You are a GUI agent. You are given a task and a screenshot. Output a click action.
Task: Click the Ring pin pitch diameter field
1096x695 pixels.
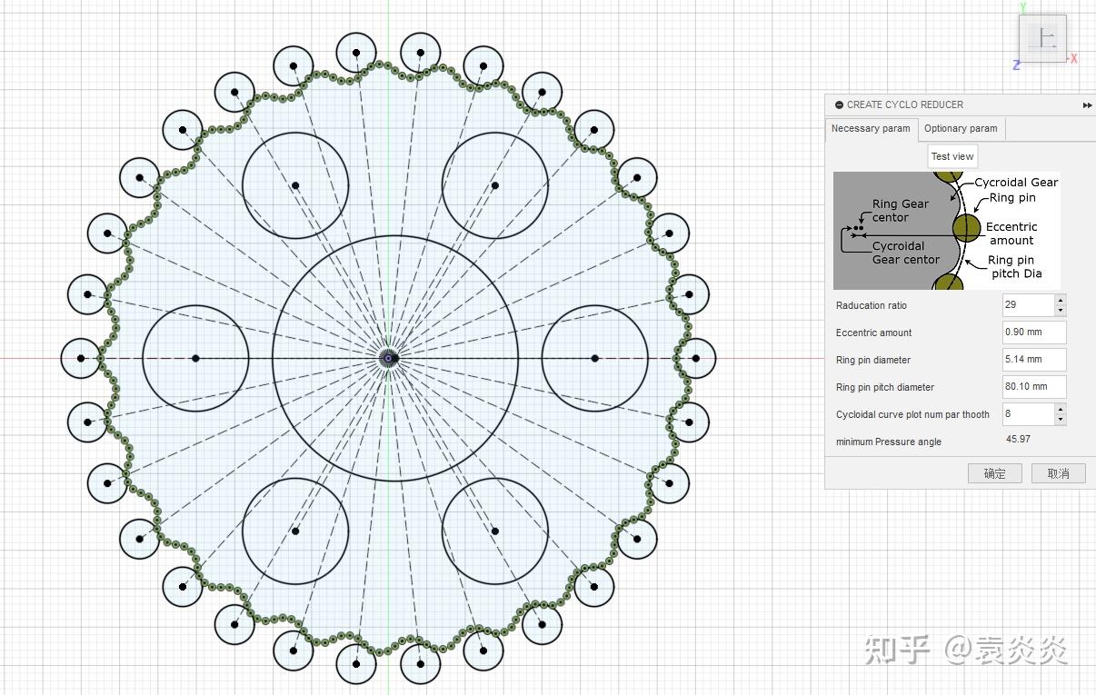(1034, 387)
